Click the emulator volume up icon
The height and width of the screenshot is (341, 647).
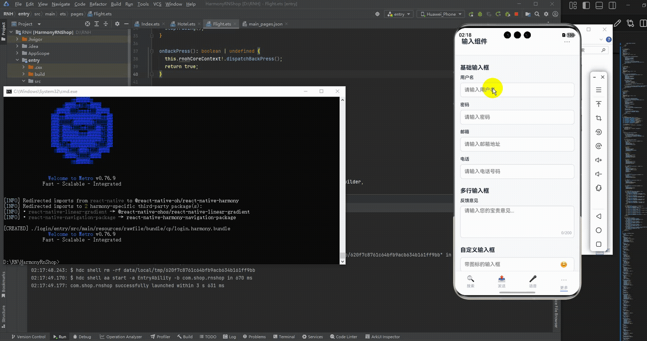point(599,160)
